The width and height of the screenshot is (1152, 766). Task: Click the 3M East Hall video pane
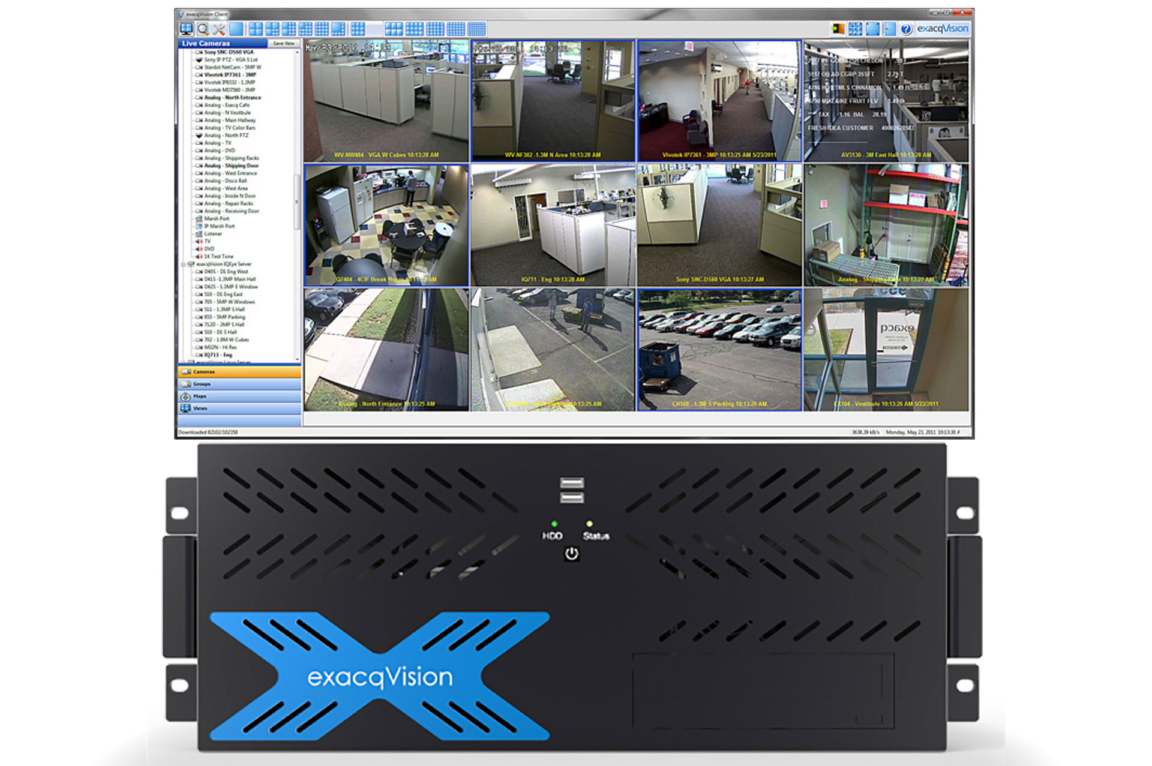886,101
